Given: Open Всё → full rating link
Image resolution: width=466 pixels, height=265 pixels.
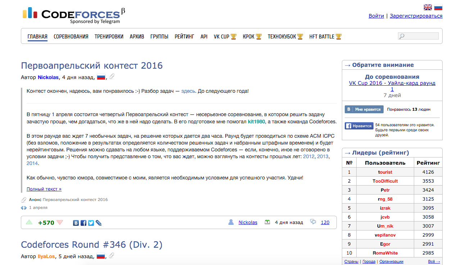Looking at the screenshot, I should 434,261.
